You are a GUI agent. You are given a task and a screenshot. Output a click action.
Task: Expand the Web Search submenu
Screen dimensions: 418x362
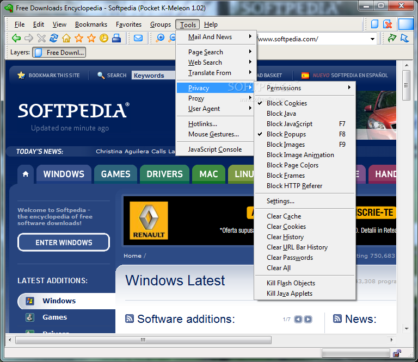tap(215, 63)
